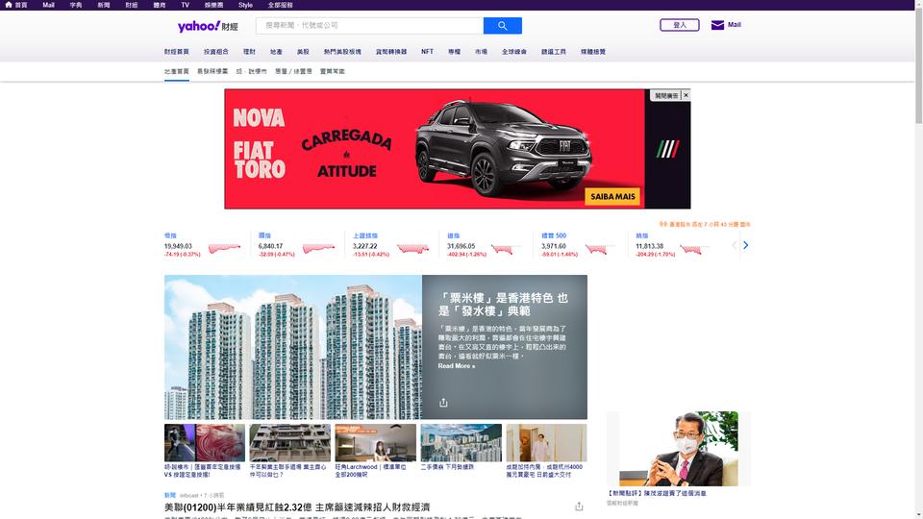Open TV in the top purple bar
Image resolution: width=923 pixels, height=519 pixels.
(x=185, y=5)
